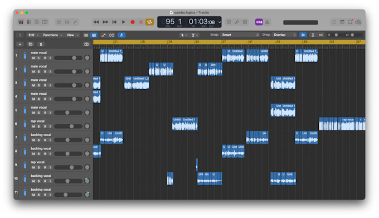Click the Fast Forward transport button
The image size is (379, 218).
[x=105, y=22]
